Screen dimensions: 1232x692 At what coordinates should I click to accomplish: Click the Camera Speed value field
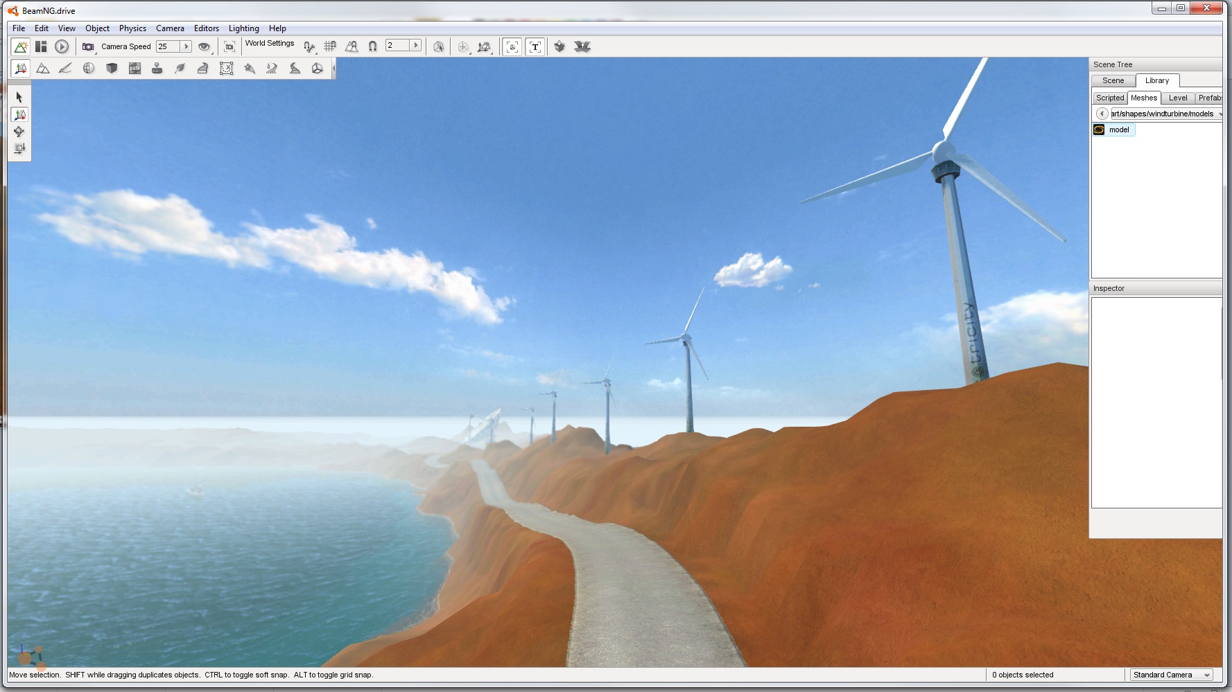168,46
